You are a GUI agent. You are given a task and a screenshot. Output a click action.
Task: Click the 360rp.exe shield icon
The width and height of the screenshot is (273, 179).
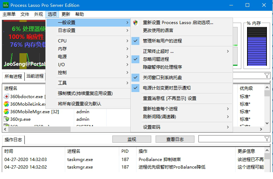coord(6,119)
